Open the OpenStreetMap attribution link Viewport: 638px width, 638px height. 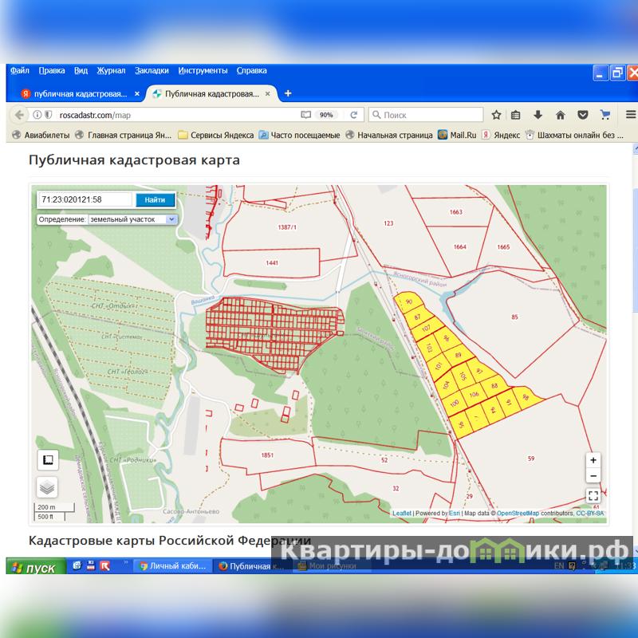click(x=518, y=514)
